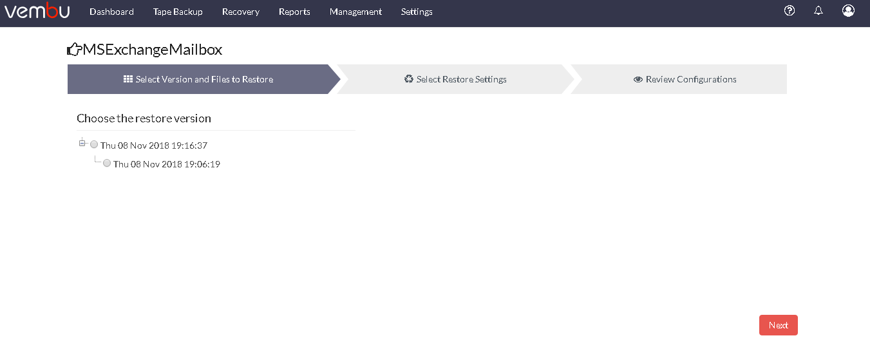Click the red Next button

[779, 325]
